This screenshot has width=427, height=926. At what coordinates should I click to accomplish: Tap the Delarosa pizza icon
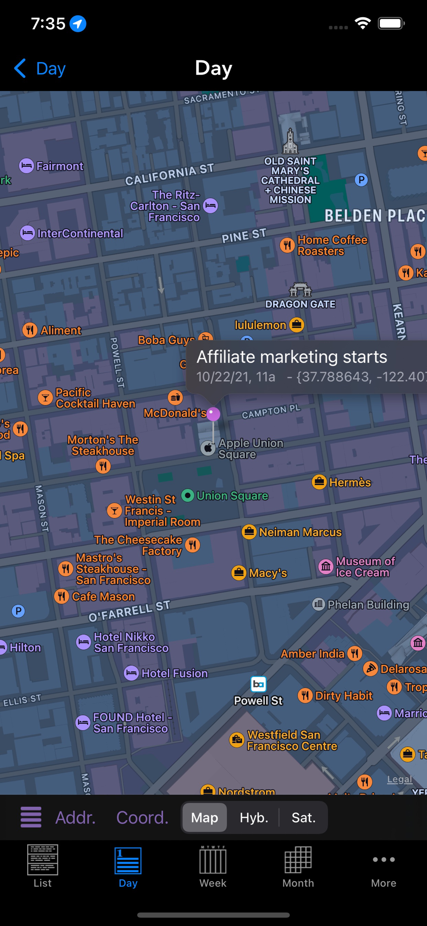(x=371, y=669)
